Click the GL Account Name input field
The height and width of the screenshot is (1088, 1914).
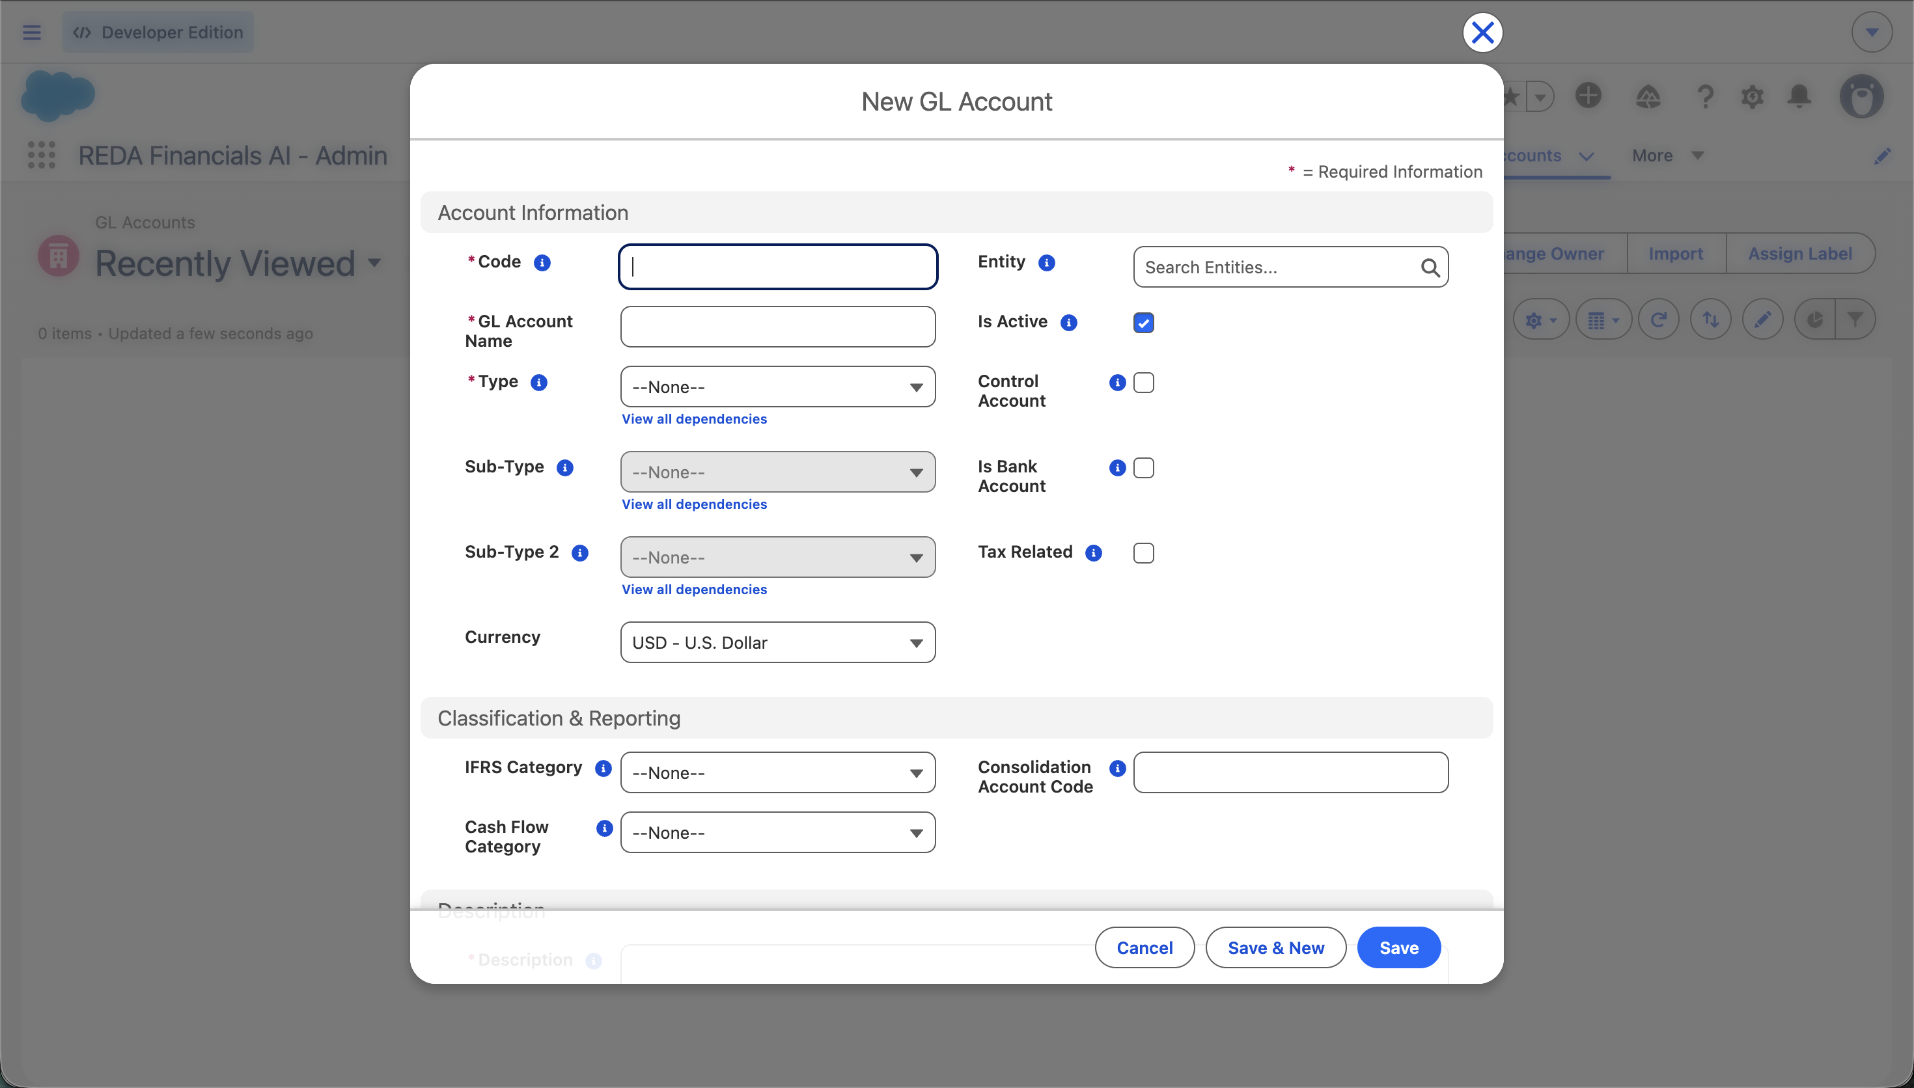click(777, 327)
